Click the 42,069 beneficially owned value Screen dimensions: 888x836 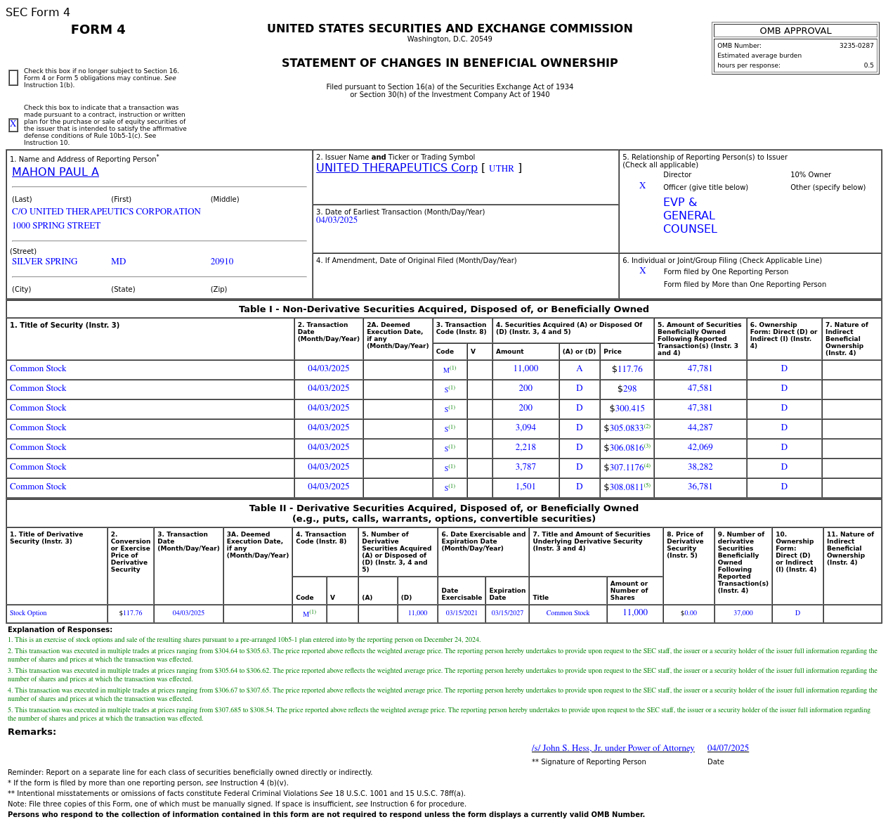click(x=700, y=447)
